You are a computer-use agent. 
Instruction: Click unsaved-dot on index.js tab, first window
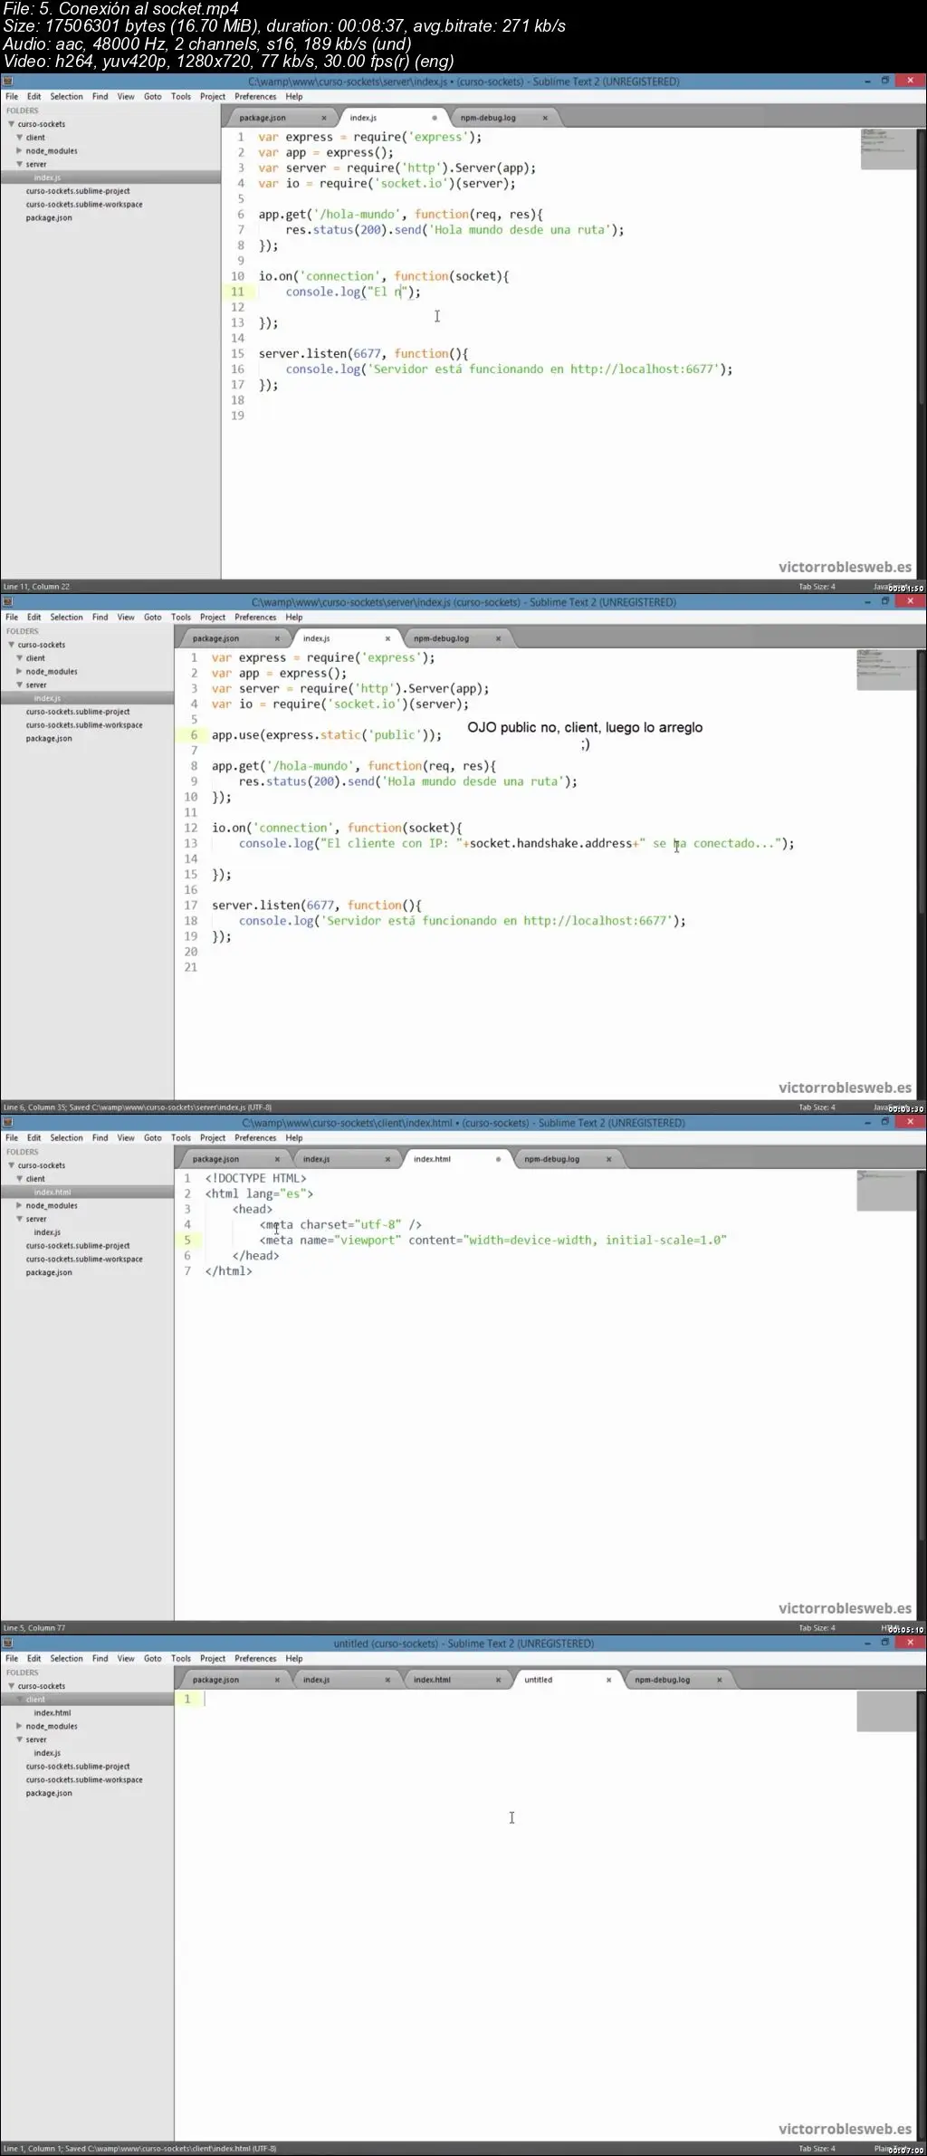pyautogui.click(x=435, y=118)
